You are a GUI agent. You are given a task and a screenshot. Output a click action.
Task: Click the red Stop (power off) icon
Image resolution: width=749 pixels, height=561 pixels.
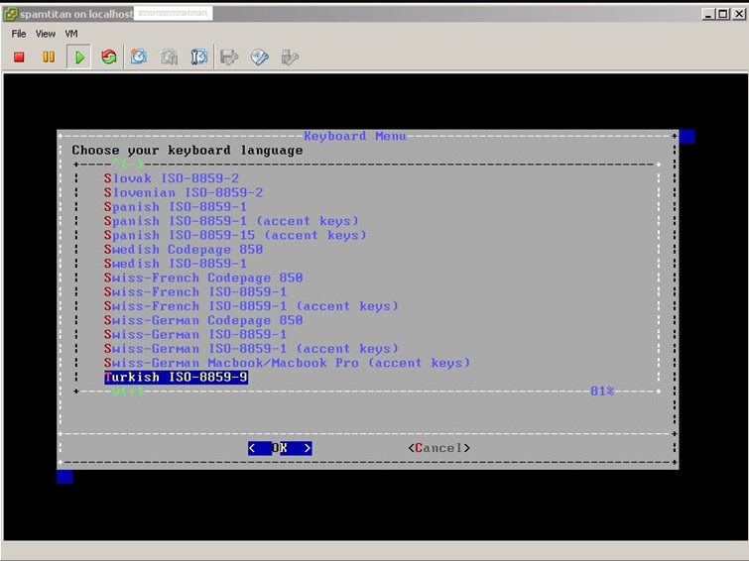click(x=19, y=57)
